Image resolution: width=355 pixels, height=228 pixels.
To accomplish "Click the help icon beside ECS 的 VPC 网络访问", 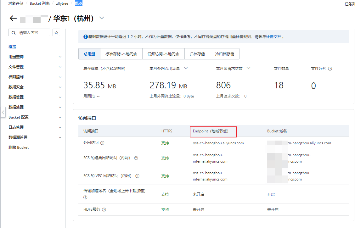I will tap(137, 176).
